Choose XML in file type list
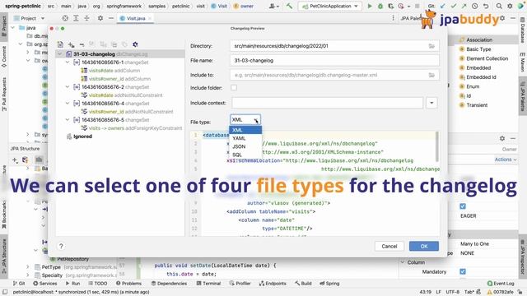 pyautogui.click(x=245, y=130)
